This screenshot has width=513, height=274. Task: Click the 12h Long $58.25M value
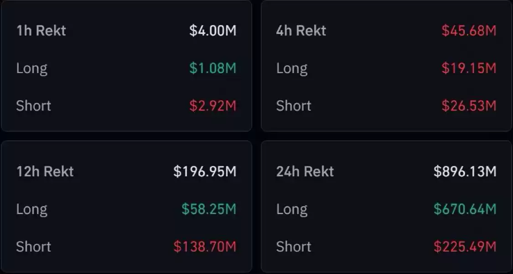tap(209, 209)
